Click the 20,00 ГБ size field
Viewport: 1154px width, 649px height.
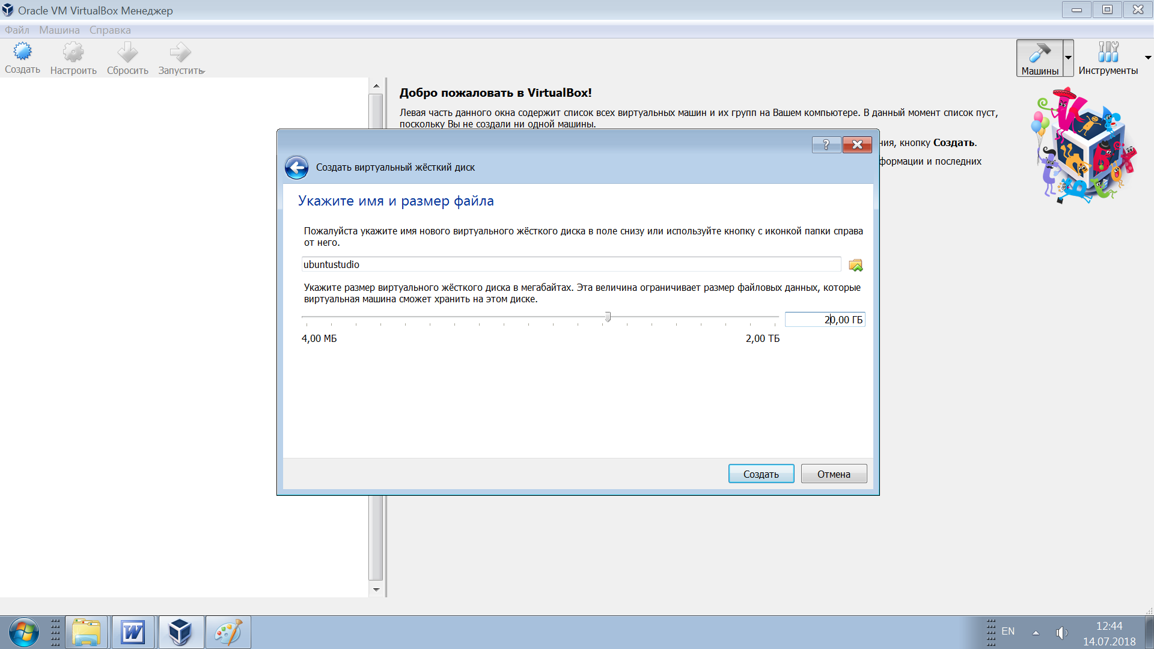click(825, 320)
